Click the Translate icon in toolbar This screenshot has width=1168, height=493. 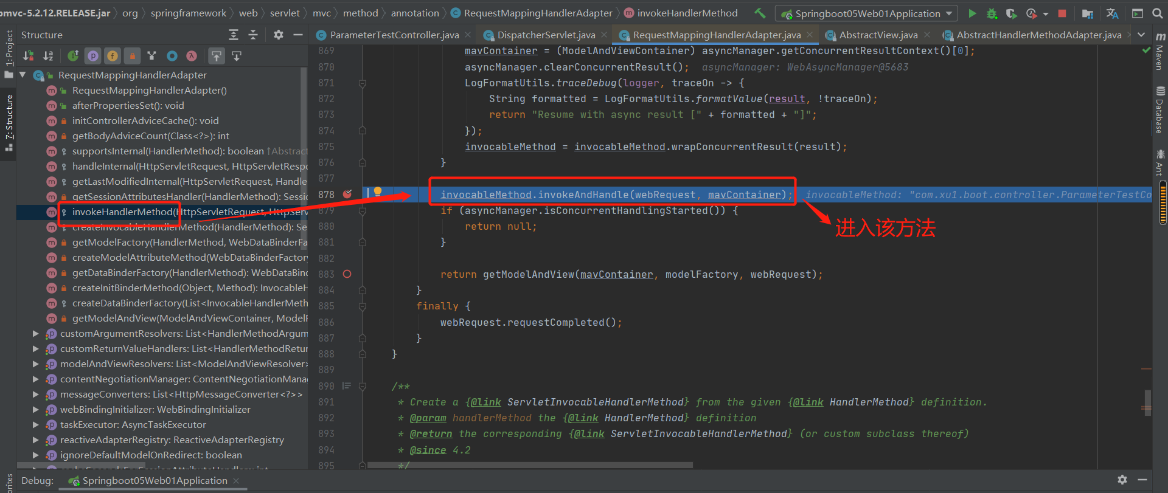(x=1112, y=13)
